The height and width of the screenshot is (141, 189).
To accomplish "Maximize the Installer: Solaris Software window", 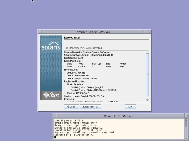I will [149, 32].
